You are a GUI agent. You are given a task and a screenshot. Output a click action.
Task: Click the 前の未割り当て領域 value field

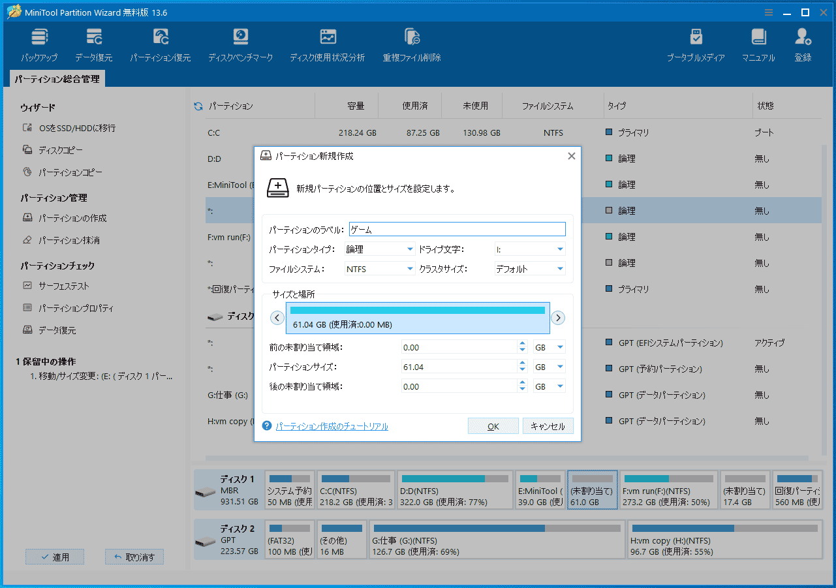tap(459, 347)
